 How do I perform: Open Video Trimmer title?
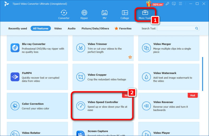point(97,44)
